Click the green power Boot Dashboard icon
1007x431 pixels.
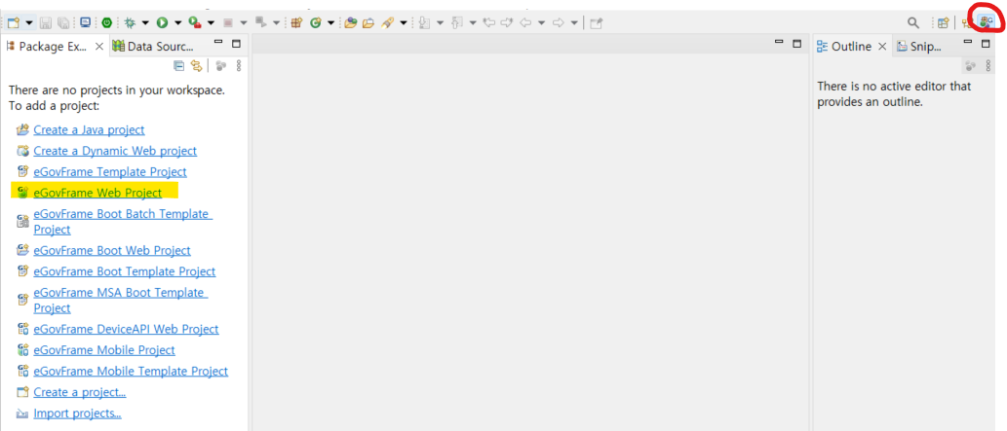point(106,22)
